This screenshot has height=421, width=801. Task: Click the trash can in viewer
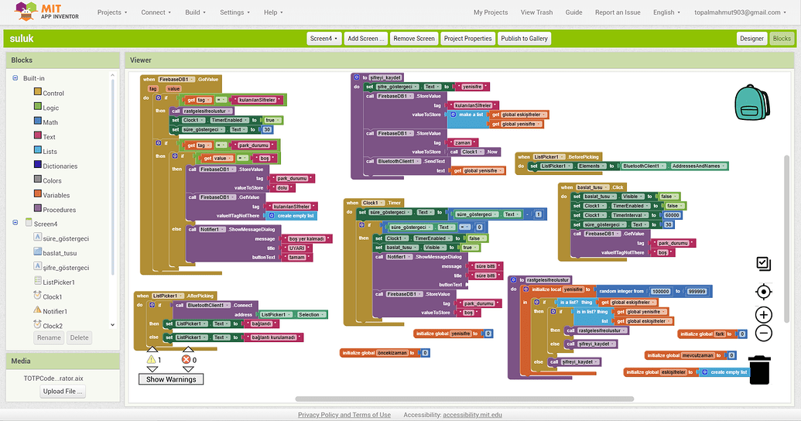[x=759, y=369]
